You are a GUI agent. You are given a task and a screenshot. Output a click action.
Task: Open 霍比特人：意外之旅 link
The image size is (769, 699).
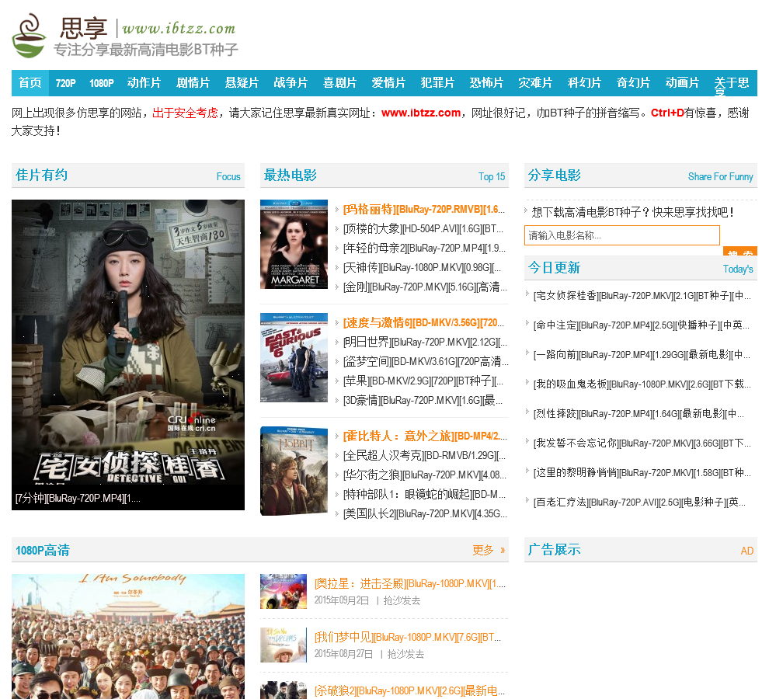(425, 436)
